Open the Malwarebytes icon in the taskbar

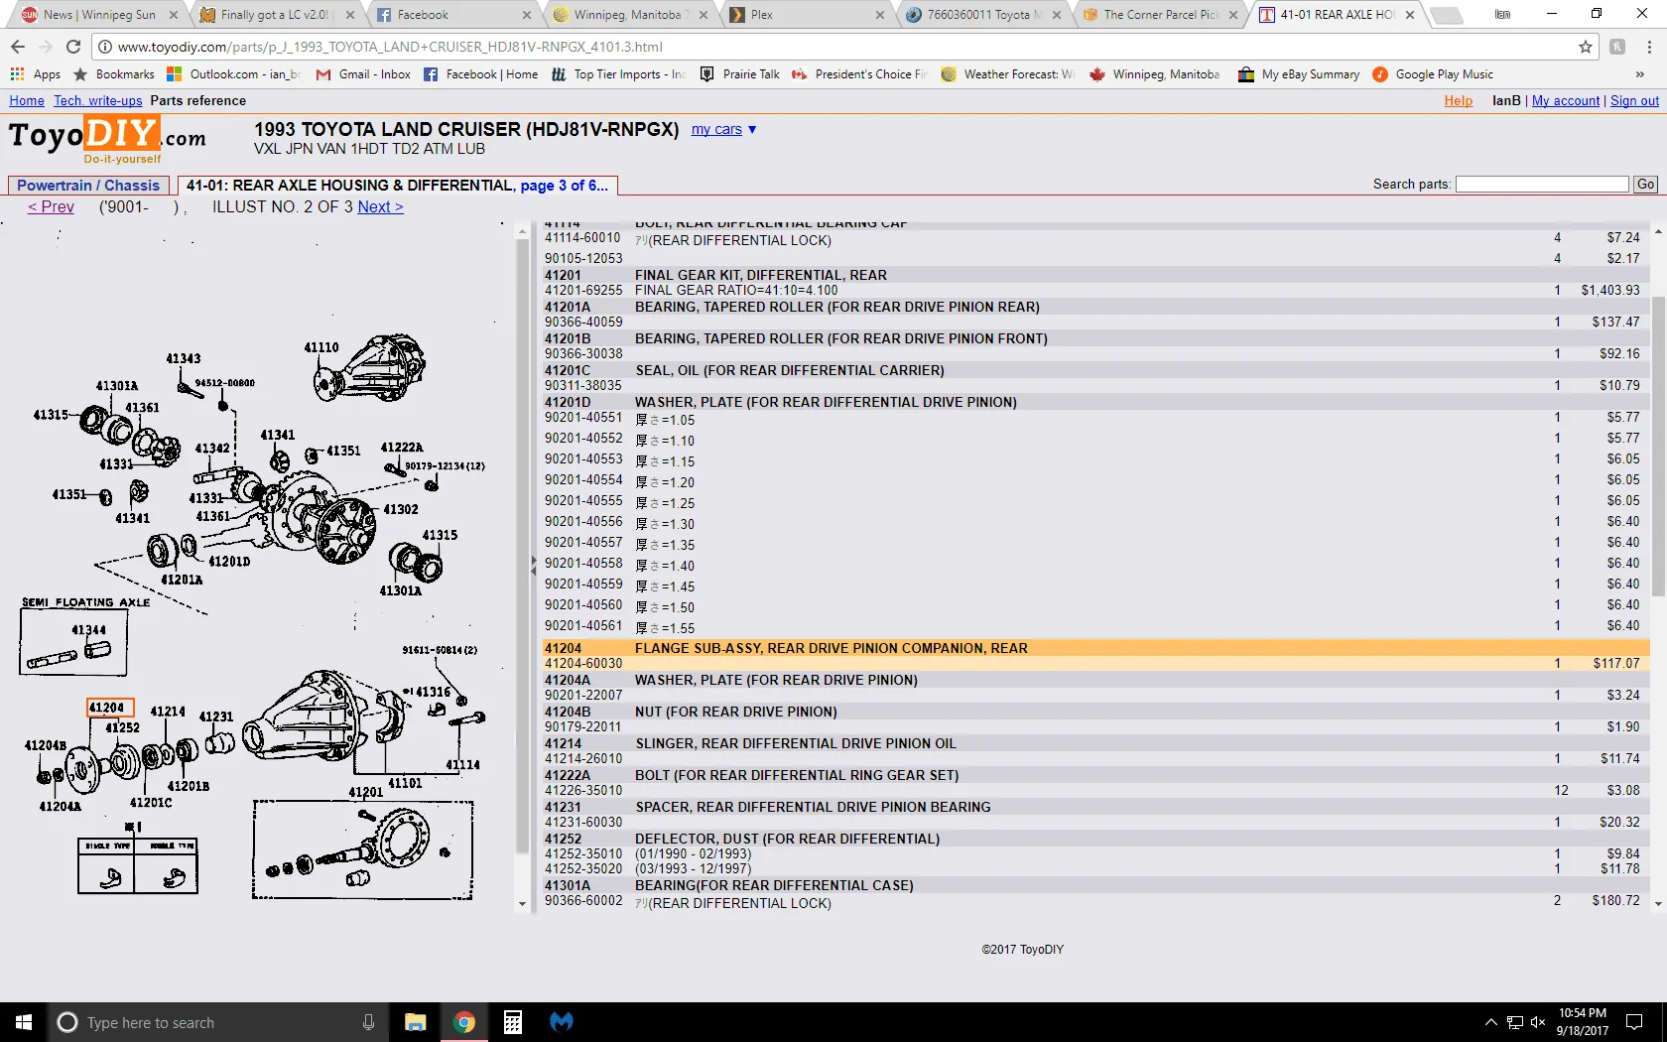[561, 1022]
